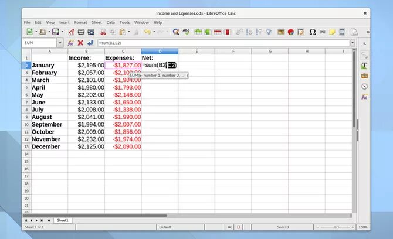Open the File menu
Screen dimensions: 393x239
(x=27, y=22)
